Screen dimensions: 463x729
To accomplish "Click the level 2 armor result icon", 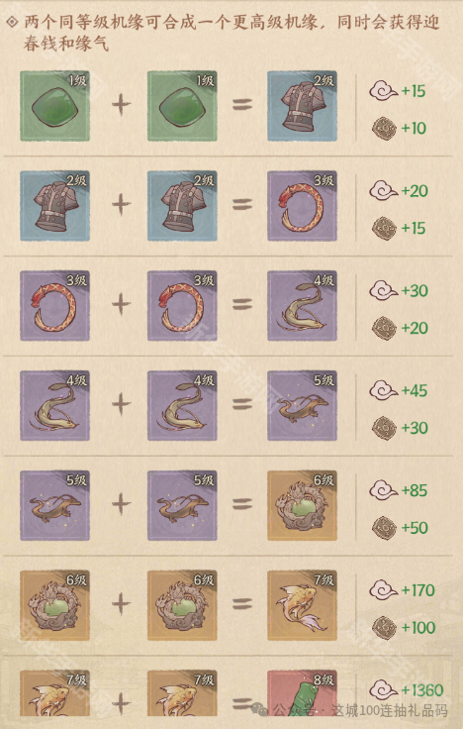I will coord(303,106).
